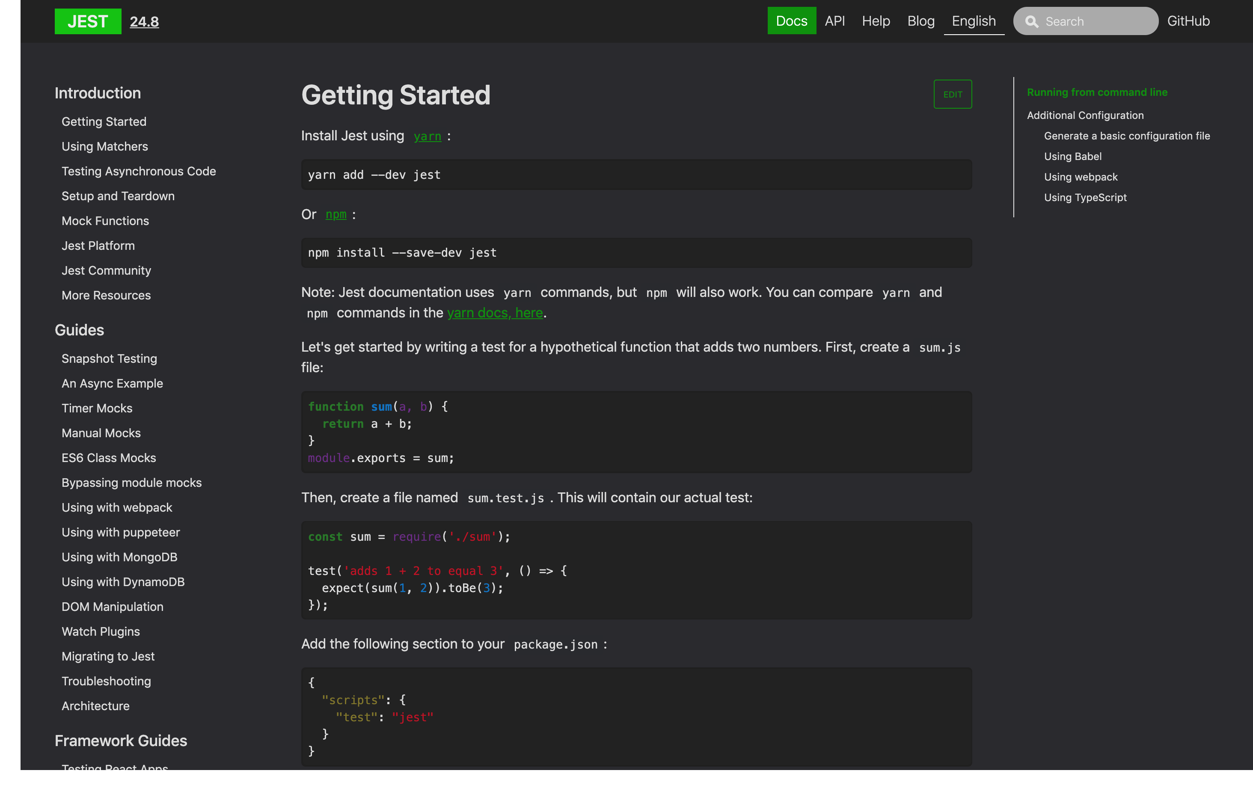1253x794 pixels.
Task: Open Jest Community sidebar page
Action: tap(106, 270)
